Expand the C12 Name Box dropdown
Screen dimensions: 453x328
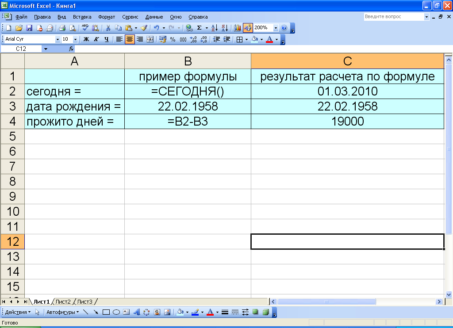coord(46,49)
